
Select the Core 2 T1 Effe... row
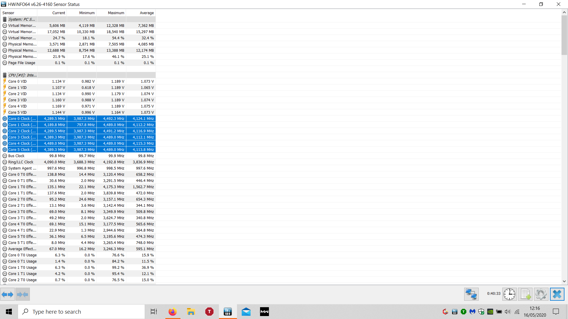pos(78,205)
